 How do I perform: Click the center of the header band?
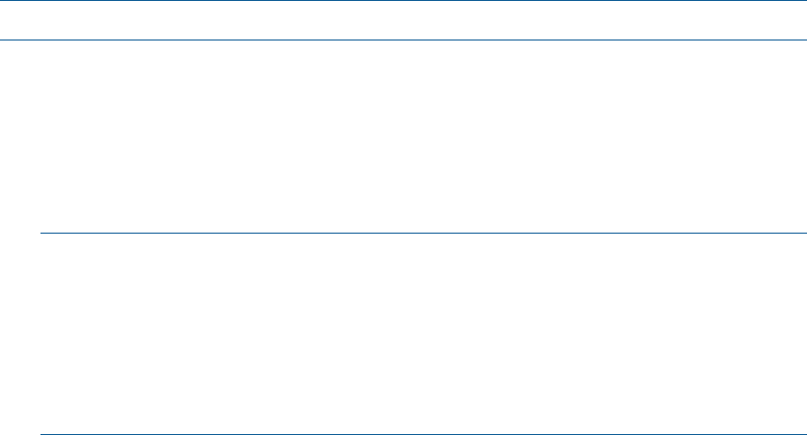[403, 20]
